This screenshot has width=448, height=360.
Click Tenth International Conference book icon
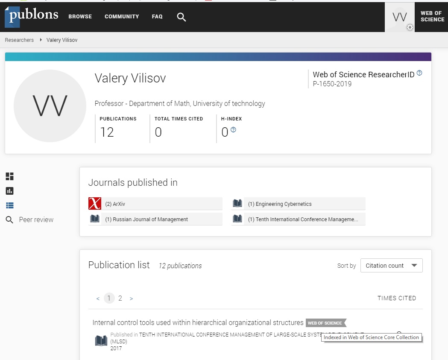click(x=237, y=219)
